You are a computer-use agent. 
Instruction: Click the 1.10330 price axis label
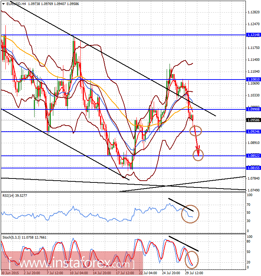[253, 95]
